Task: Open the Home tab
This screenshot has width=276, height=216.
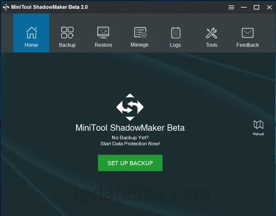Action: tap(31, 33)
